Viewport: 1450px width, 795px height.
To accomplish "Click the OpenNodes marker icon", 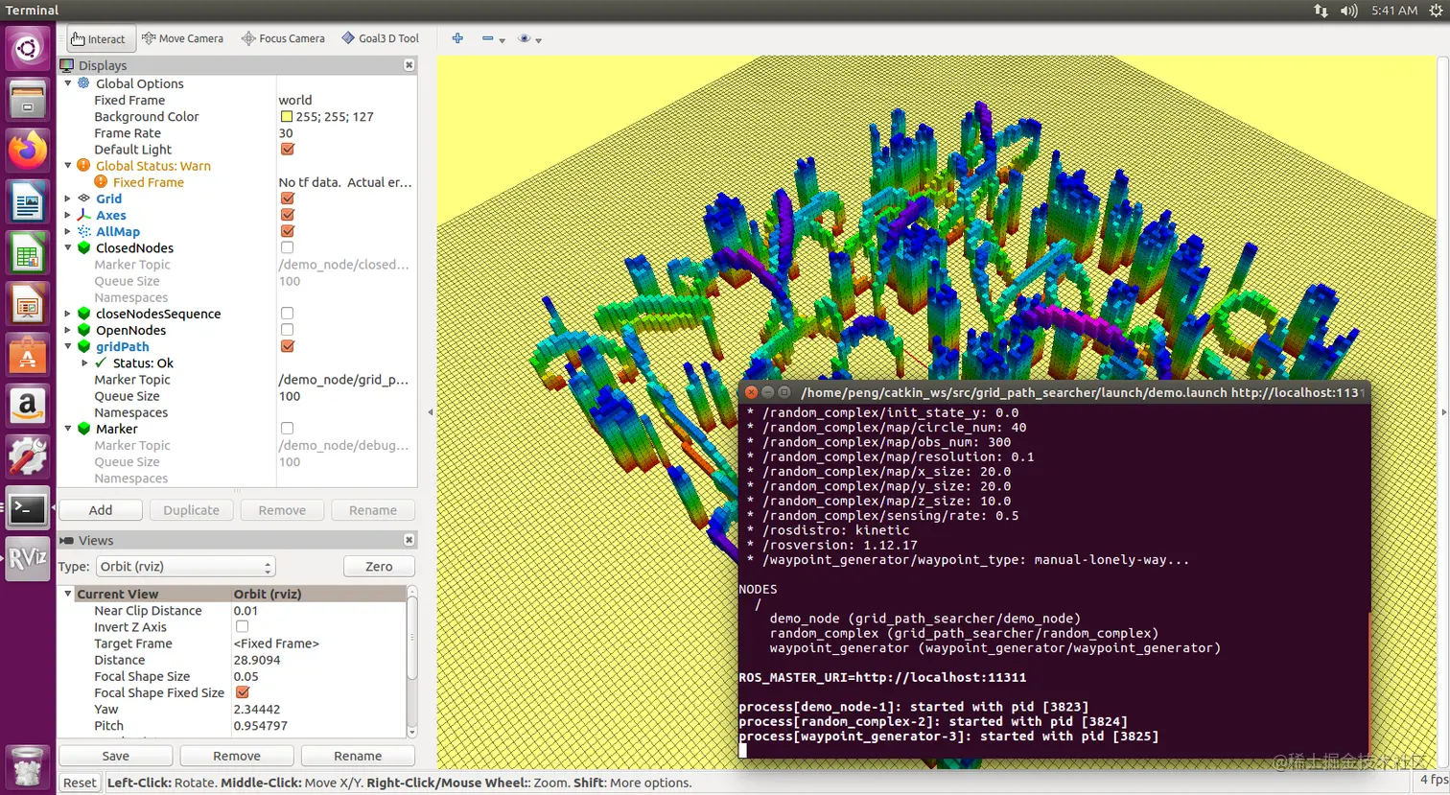I will 83,330.
